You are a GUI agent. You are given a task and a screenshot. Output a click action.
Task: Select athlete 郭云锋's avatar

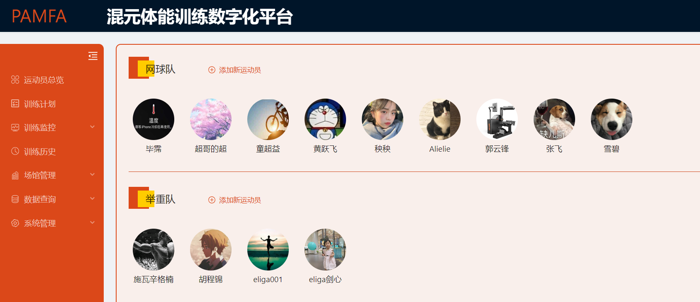coord(497,119)
